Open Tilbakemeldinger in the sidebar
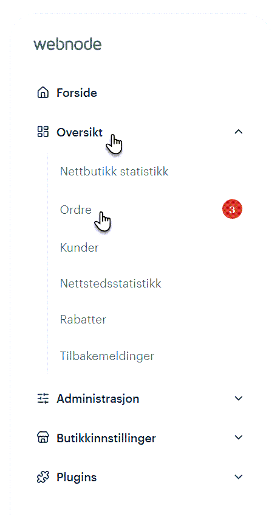Screen dimensions: 280x516 107,356
